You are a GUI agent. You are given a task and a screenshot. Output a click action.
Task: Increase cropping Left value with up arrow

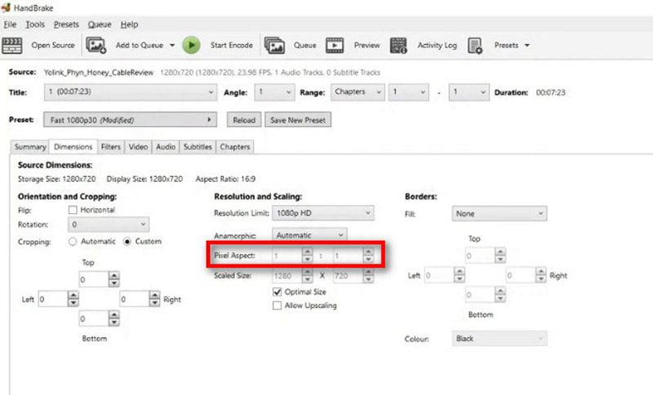(x=73, y=295)
